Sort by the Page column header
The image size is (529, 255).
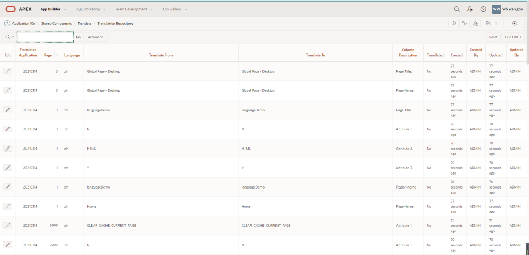pos(48,55)
